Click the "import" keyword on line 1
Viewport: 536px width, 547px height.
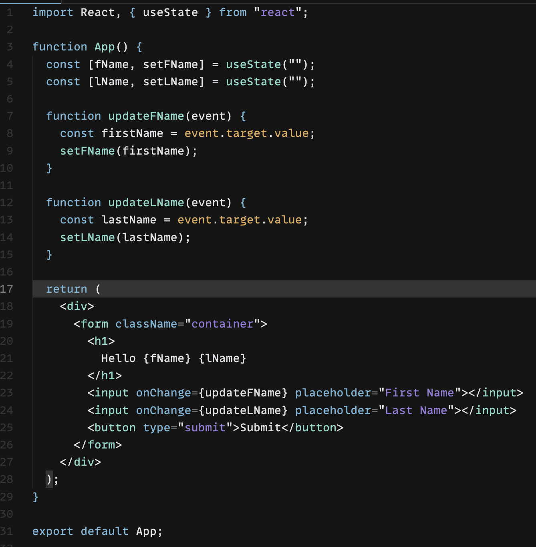53,12
